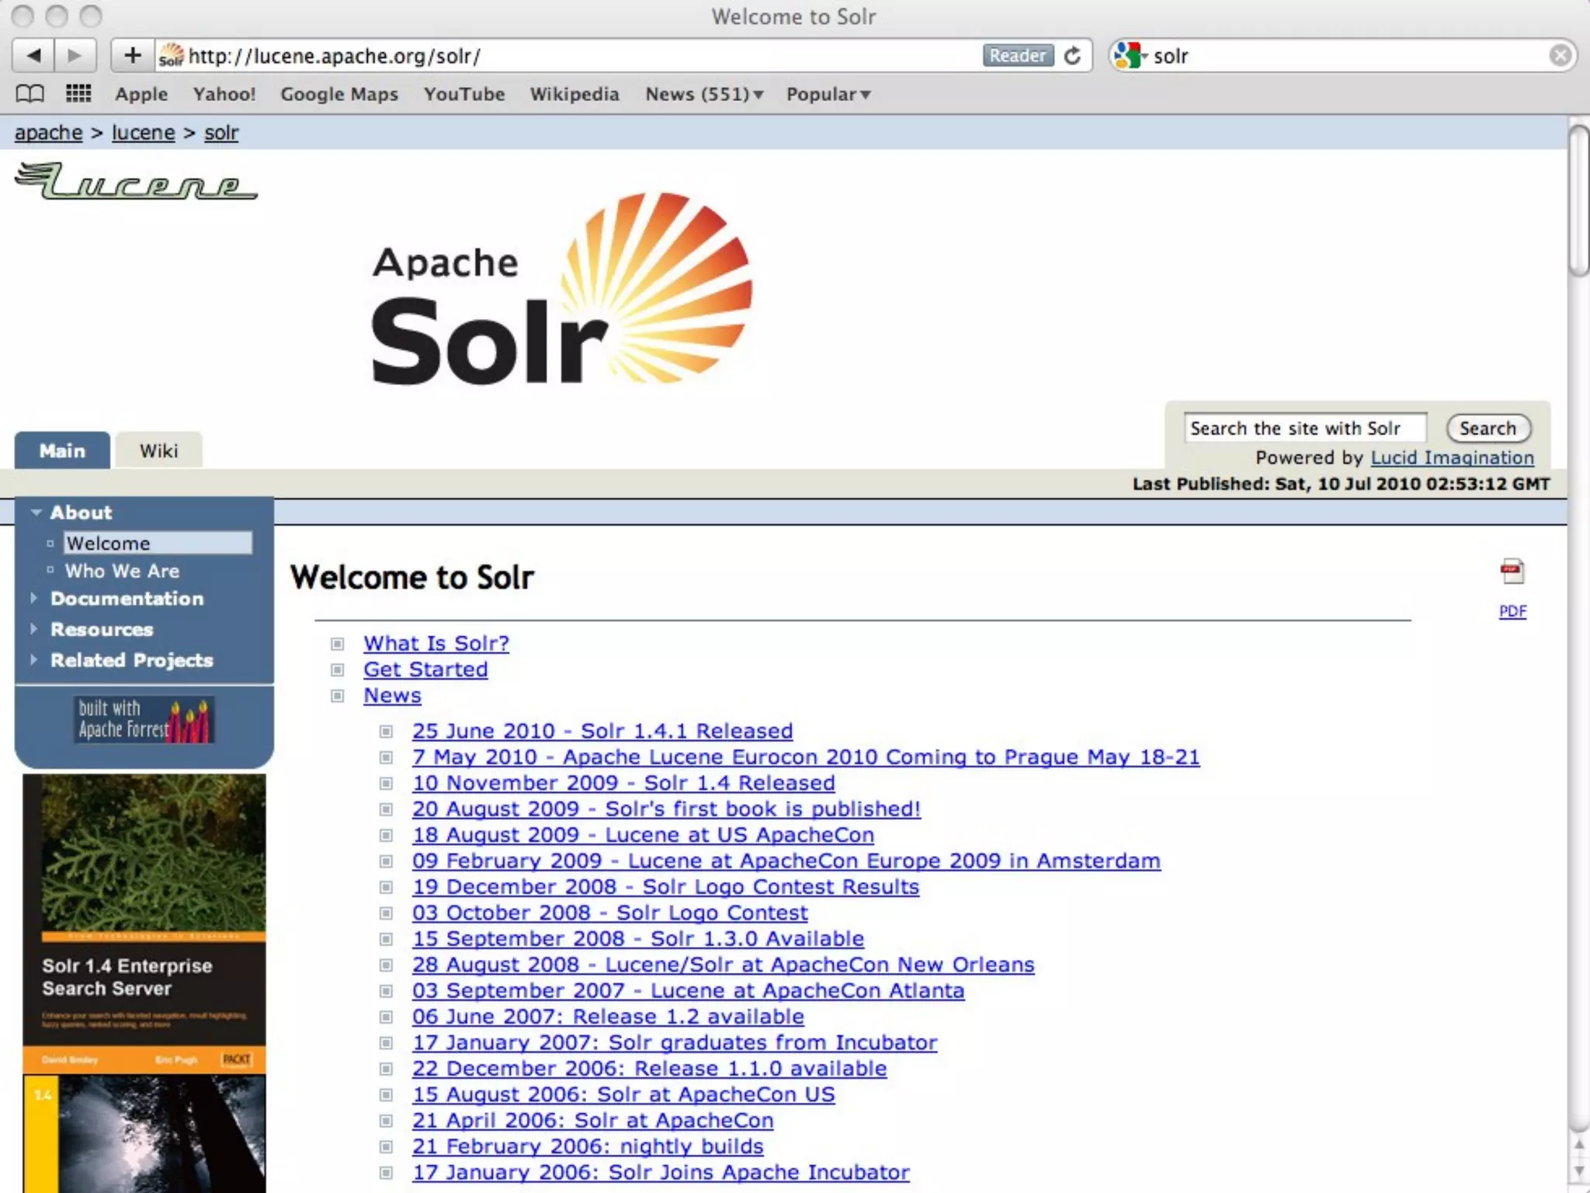1590x1193 pixels.
Task: Reload the page with the refresh icon
Action: tap(1072, 56)
